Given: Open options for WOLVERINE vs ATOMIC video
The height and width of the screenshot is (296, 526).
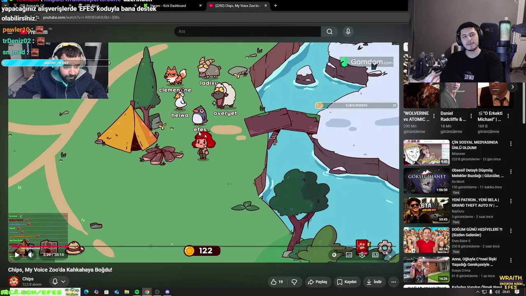Looking at the screenshot, I should tap(434, 116).
